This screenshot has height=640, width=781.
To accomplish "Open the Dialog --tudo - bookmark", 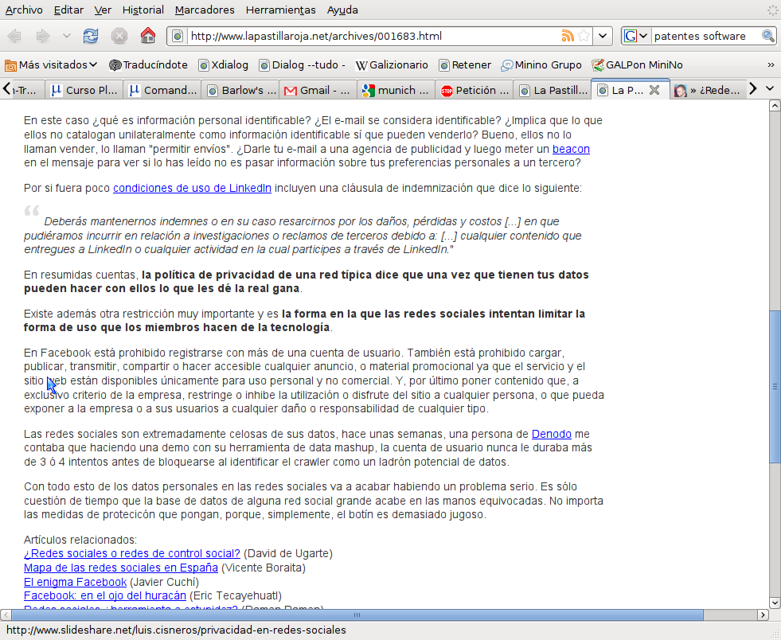I will coord(302,64).
